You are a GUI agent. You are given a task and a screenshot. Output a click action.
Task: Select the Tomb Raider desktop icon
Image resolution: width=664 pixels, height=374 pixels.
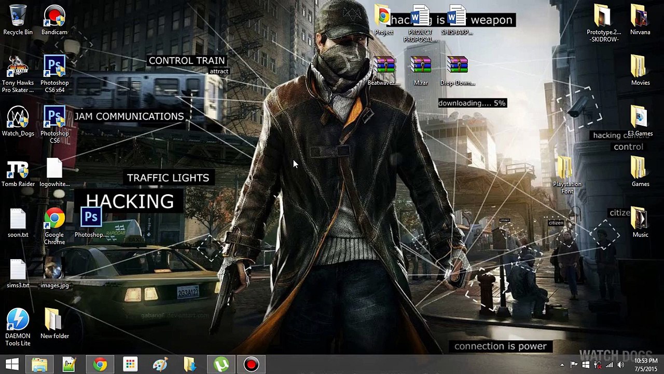18,173
